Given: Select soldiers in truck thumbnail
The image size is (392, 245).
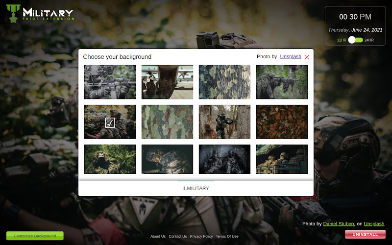Looking at the screenshot, I should [282, 159].
